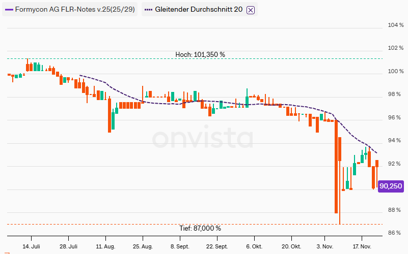Screen dimensions: 408x254
Task: Click the 104 % price axis label
Action: (396, 25)
